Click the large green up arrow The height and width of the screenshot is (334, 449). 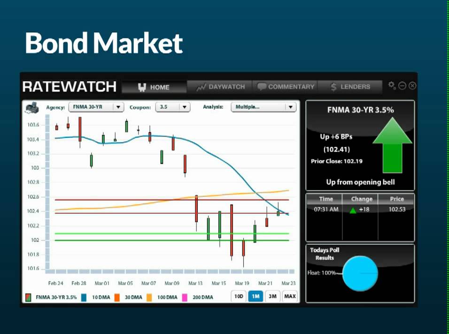[392, 145]
